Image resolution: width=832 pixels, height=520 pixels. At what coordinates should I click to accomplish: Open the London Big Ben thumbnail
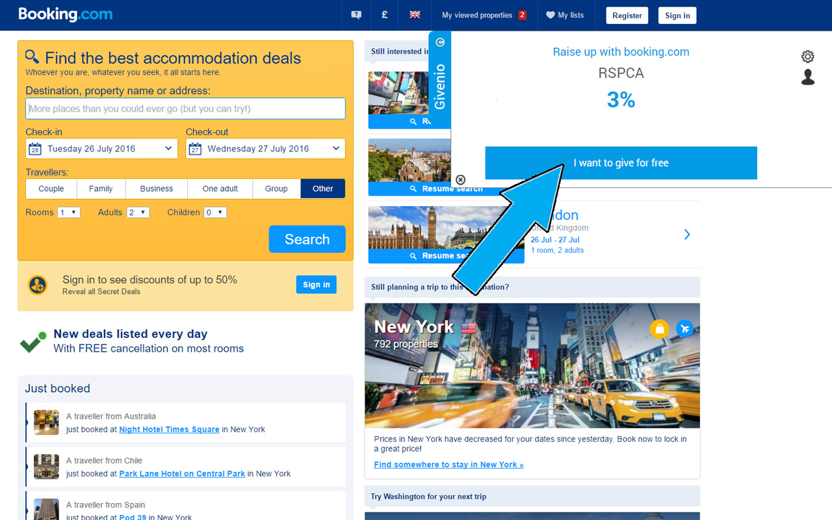click(x=447, y=227)
